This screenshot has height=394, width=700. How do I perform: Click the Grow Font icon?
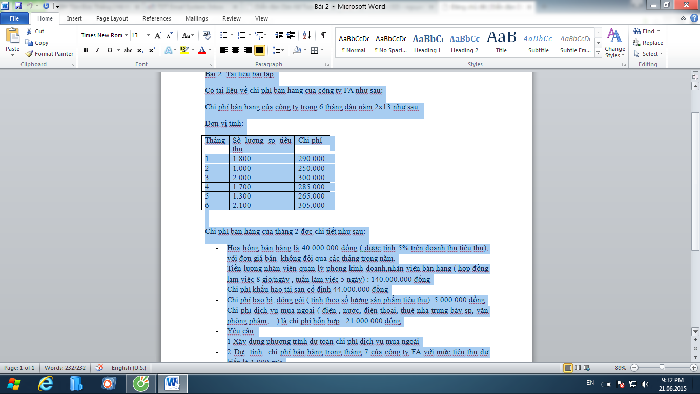click(158, 35)
